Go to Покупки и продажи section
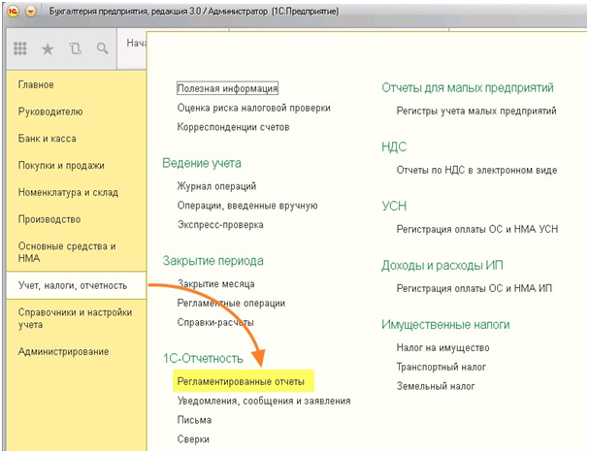This screenshot has height=453, width=589. coord(61,166)
